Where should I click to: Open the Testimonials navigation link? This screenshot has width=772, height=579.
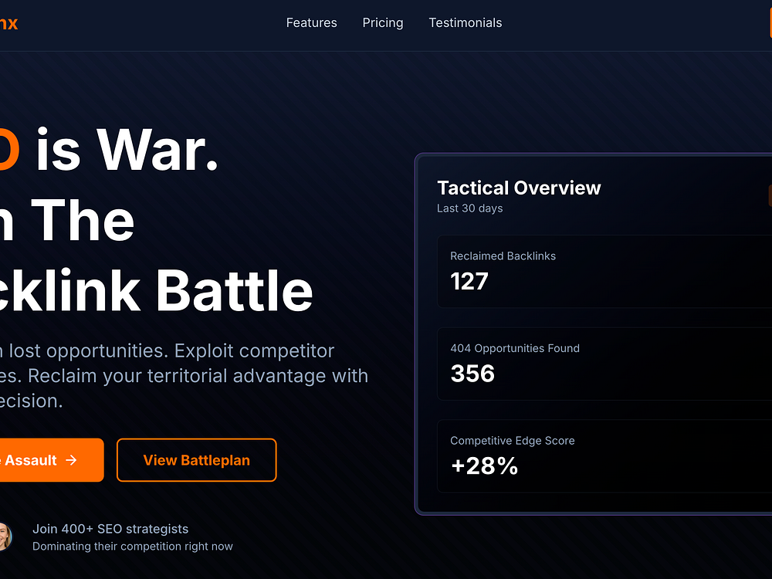coord(466,22)
